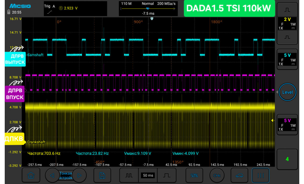The height and width of the screenshot is (184, 304).
Task: Toggle channel 4 button on
Action: pos(287,159)
